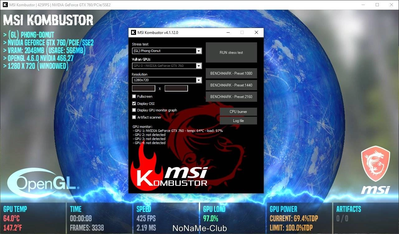Uncheck the Display OSI checkbox
Viewport: 399px width, 234px height.
[x=134, y=104]
